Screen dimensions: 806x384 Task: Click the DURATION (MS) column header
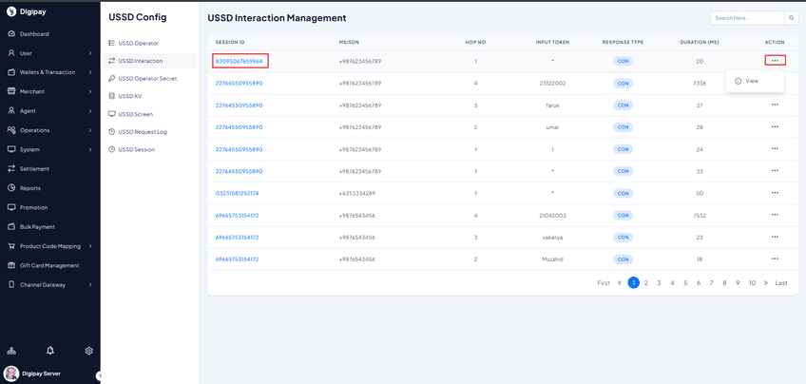(x=700, y=42)
